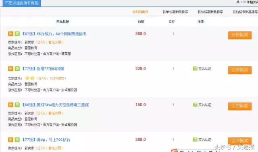Viewport: 258px width, 152px height.
Task: Click orange account icon on 满dp listing
Action: coord(10,140)
